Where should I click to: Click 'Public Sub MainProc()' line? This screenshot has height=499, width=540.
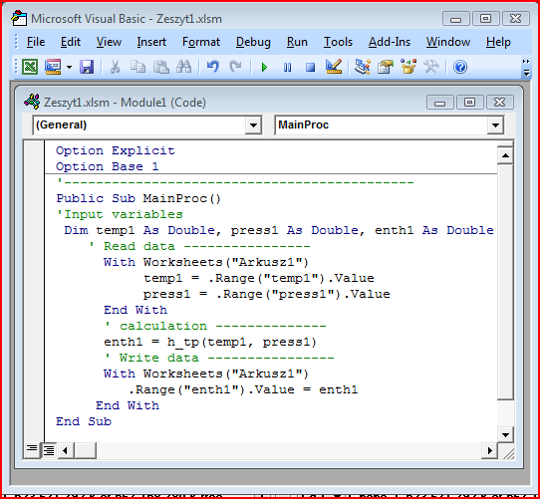click(x=138, y=199)
